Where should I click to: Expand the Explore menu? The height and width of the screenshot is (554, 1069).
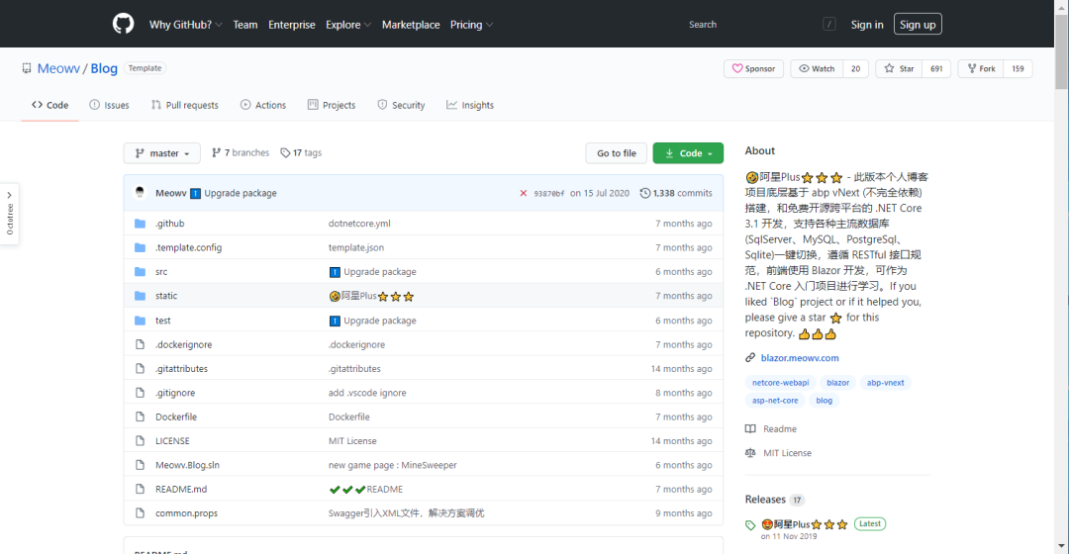point(348,25)
